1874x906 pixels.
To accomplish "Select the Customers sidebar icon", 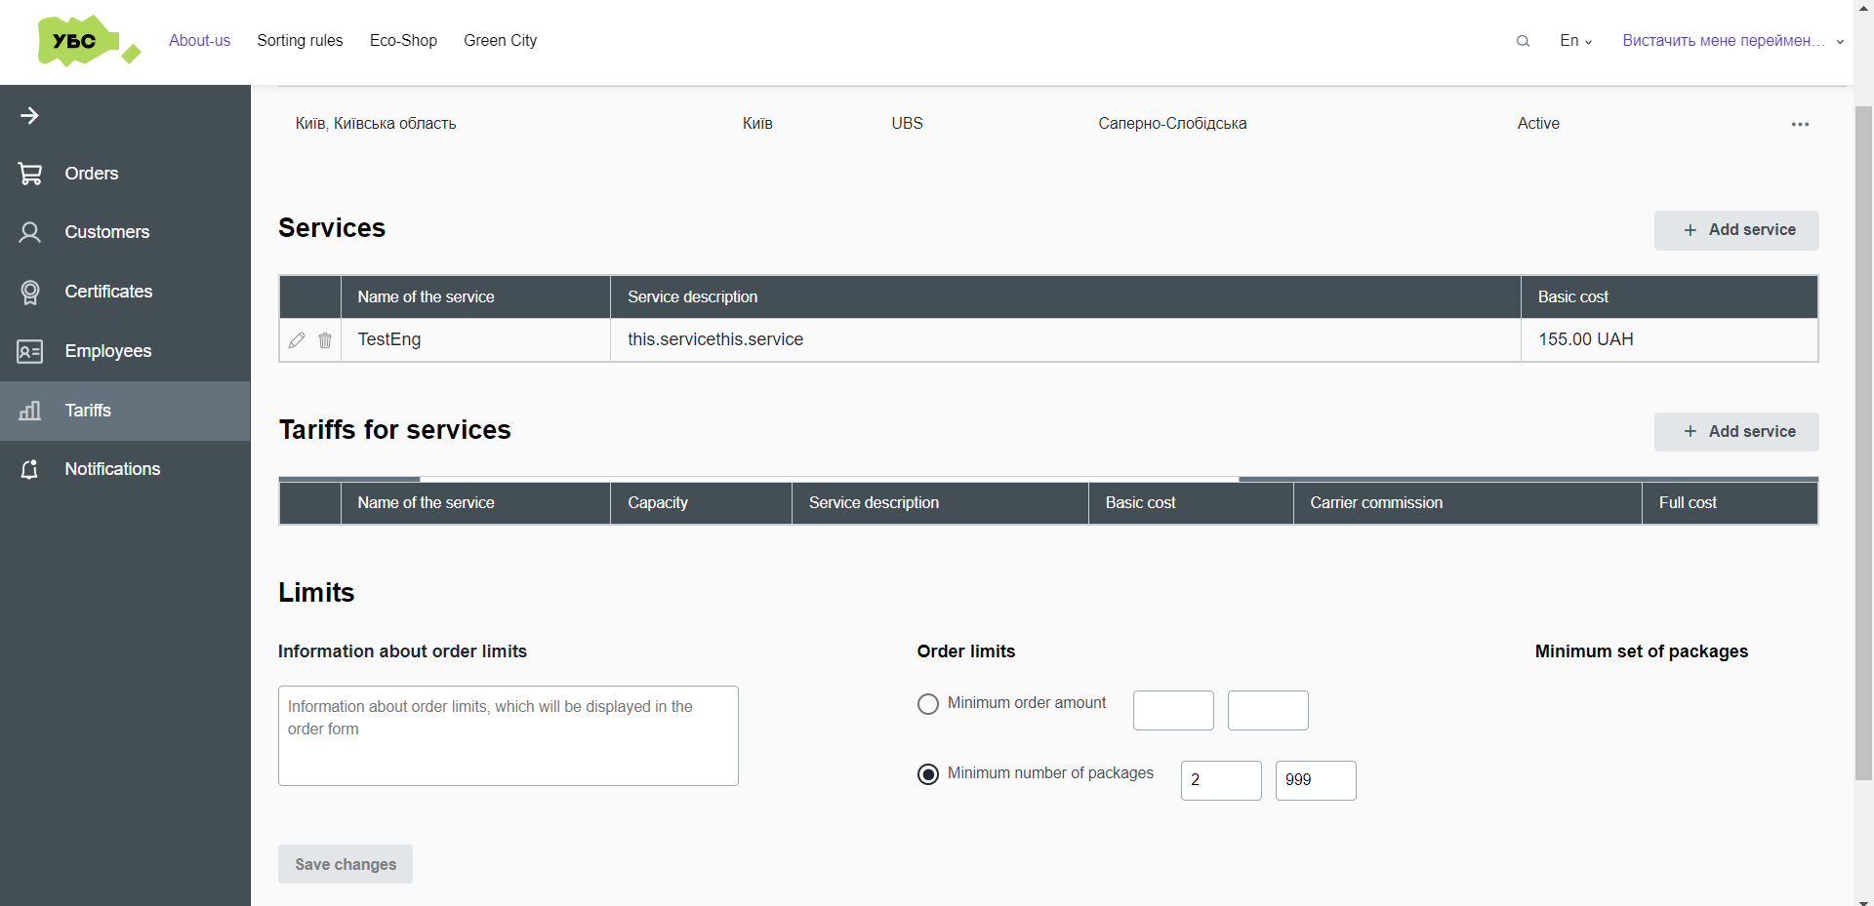I will (x=30, y=232).
